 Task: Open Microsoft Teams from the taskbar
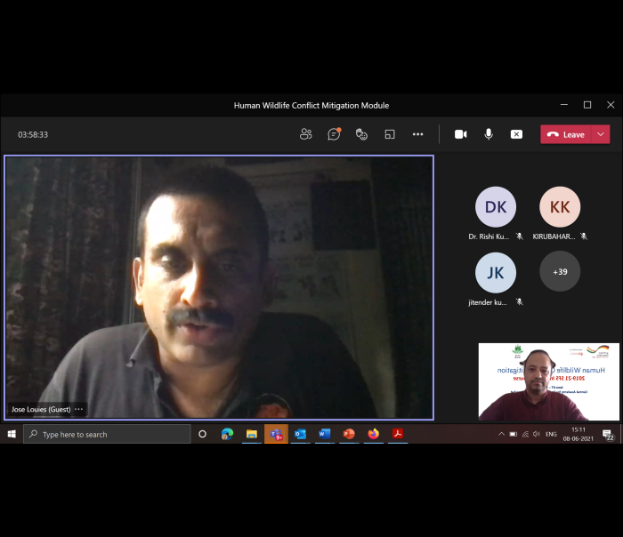coord(276,434)
